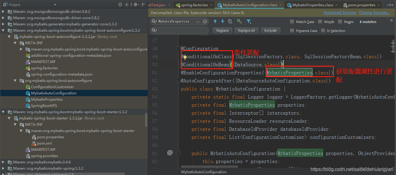Image resolution: width=396 pixels, height=175 pixels.
Task: Select pom.xml in project tree
Action: (x=44, y=143)
